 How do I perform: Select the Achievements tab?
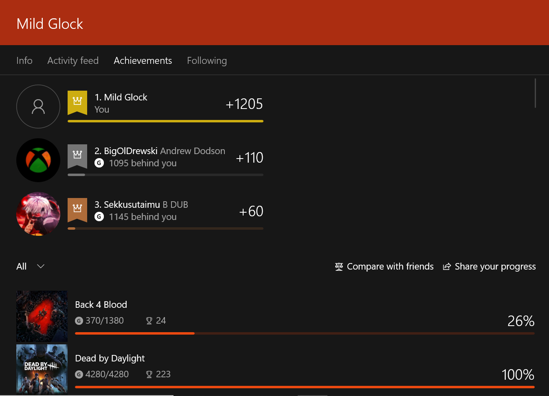click(143, 61)
